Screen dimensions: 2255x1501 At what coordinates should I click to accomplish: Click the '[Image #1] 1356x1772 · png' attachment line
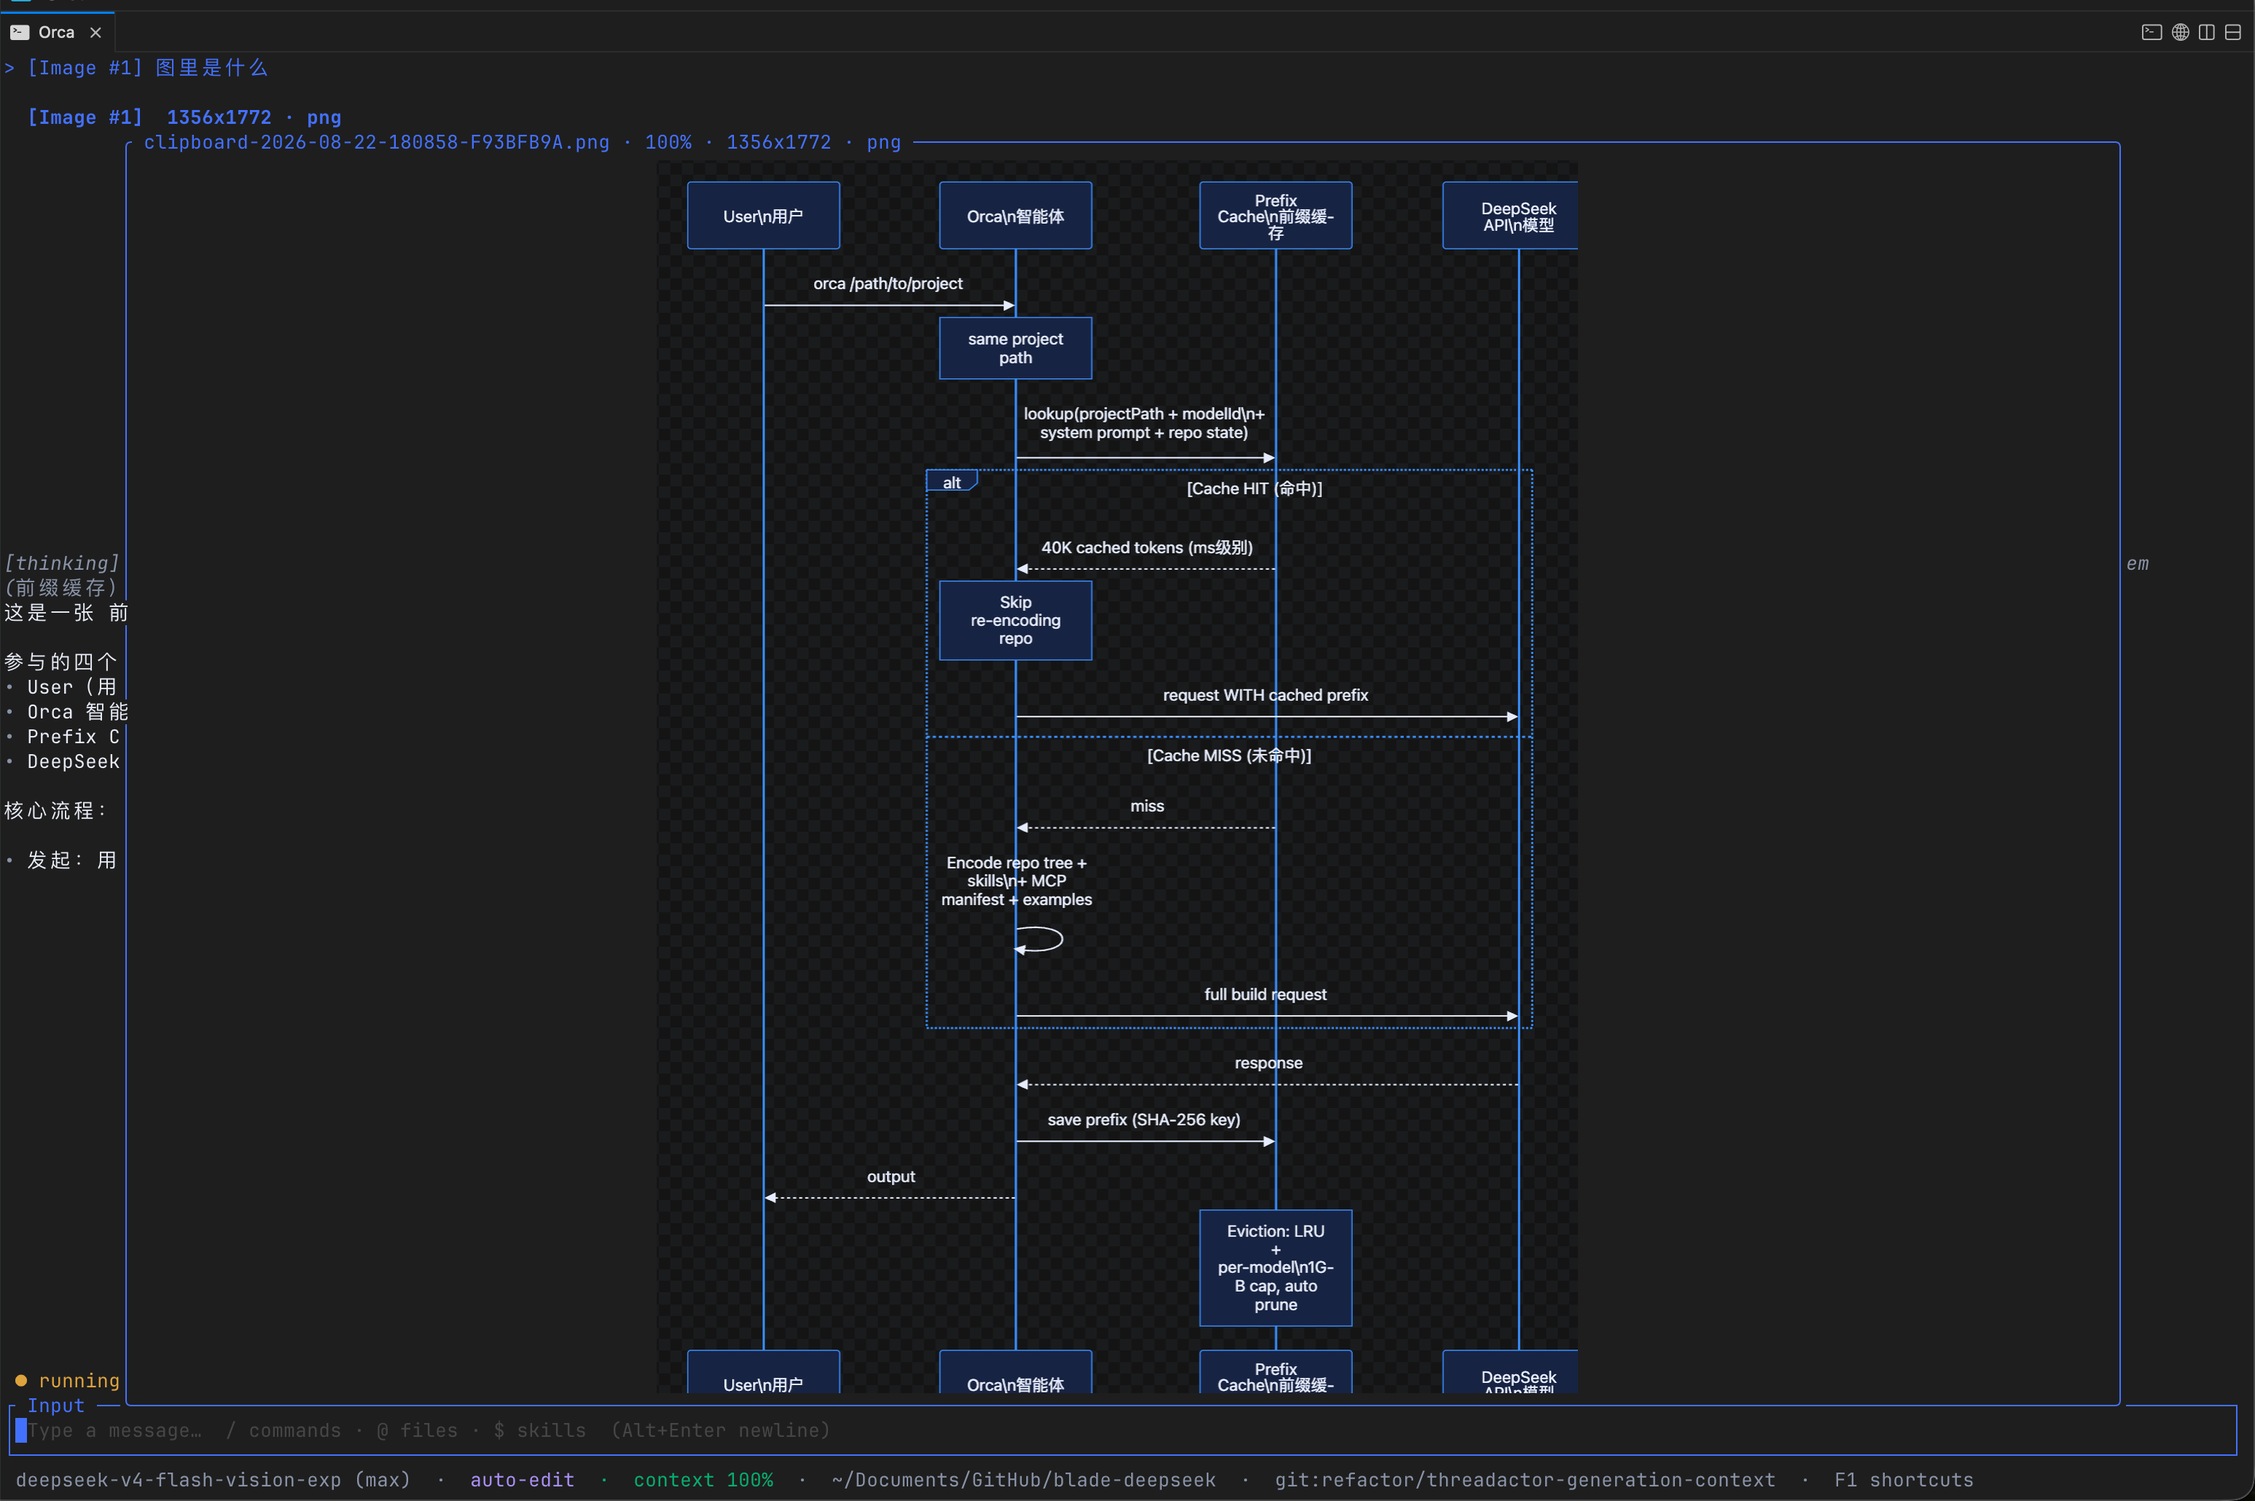(184, 118)
